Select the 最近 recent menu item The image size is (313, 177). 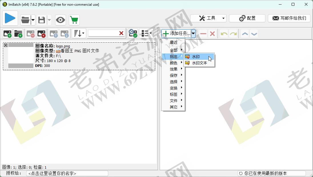tap(173, 42)
